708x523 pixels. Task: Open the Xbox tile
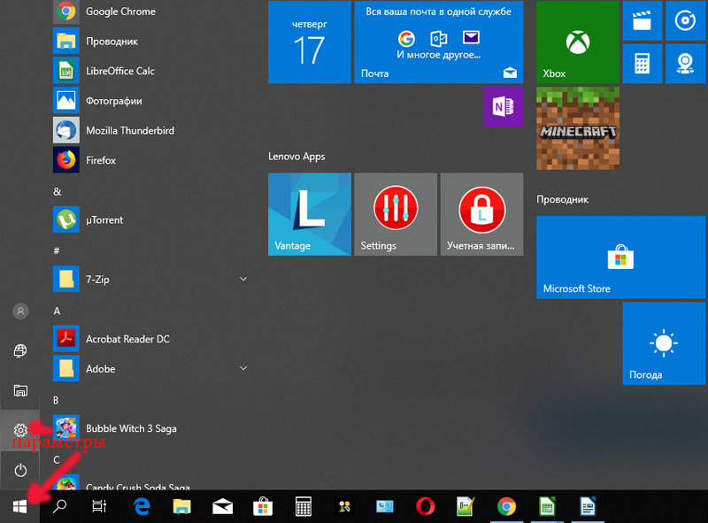(578, 42)
